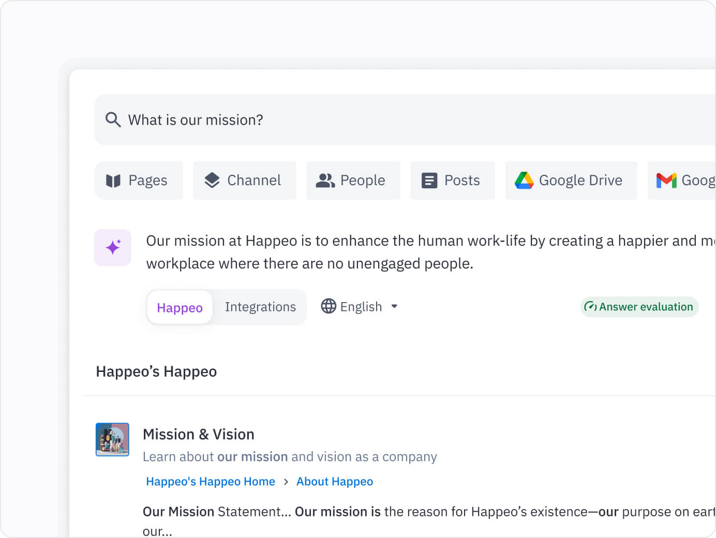Click the globe icon beside English
716x538 pixels.
click(329, 306)
